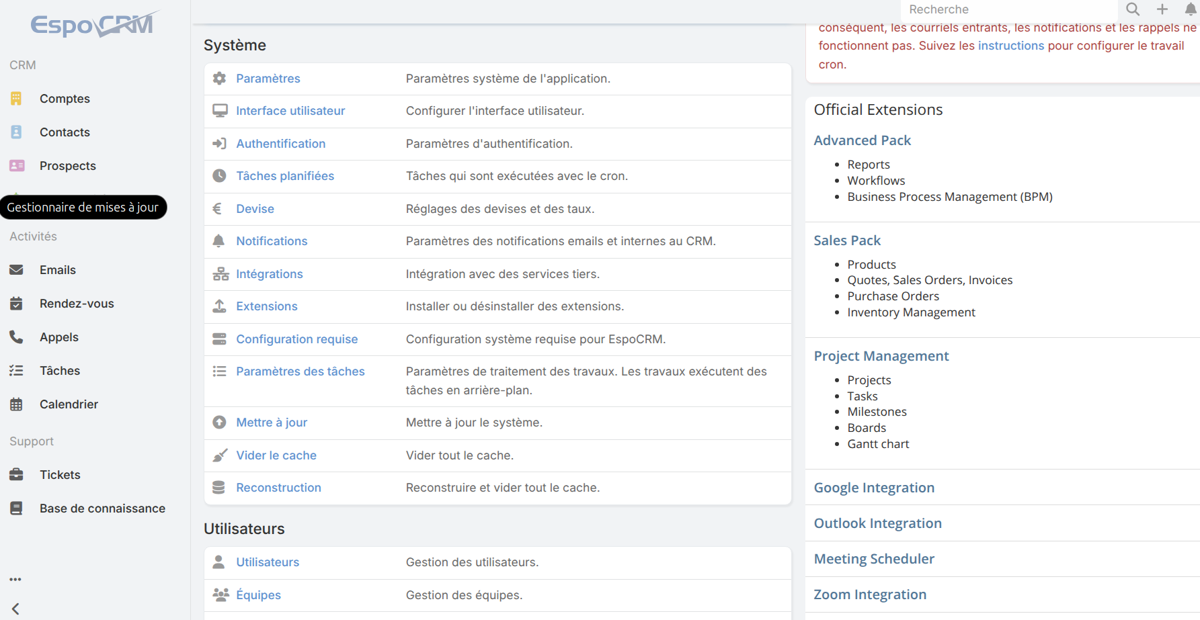Open Rendez-vous from the sidebar
The width and height of the screenshot is (1200, 620).
click(x=77, y=304)
